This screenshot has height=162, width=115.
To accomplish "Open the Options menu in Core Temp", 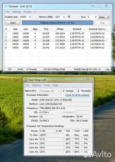I will (36, 85).
